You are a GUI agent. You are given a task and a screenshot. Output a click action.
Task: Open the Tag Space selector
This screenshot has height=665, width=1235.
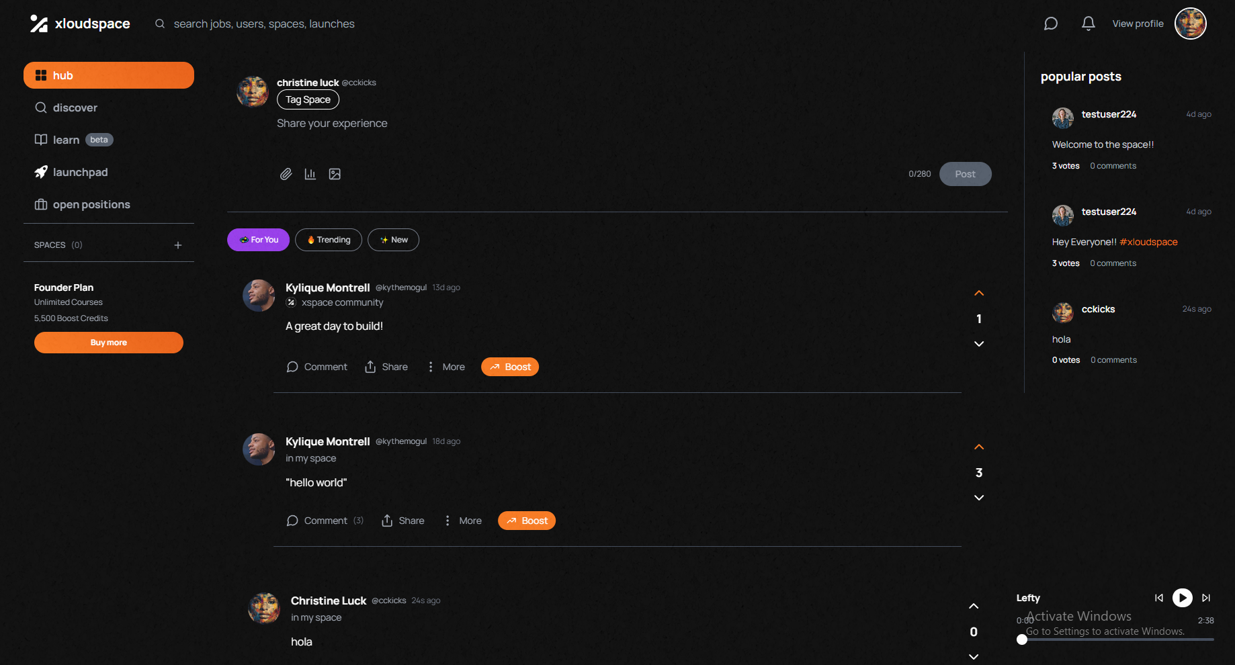click(308, 99)
